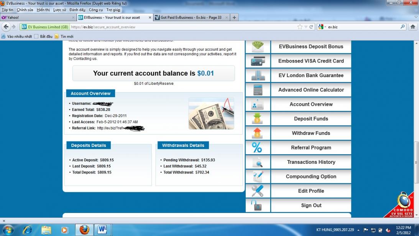Click the Transactions History magnifier icon

point(258,162)
